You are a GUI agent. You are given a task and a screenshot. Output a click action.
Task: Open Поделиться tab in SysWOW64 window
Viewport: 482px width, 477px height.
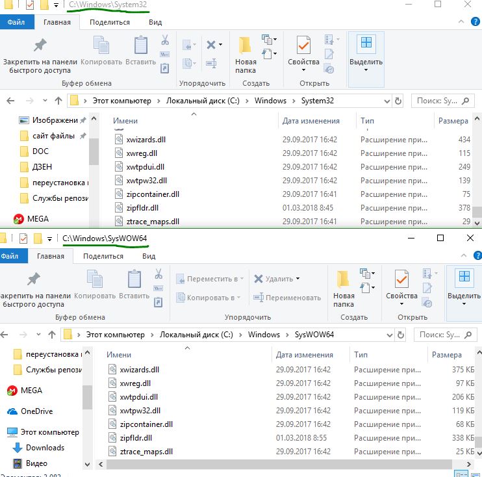[x=103, y=256]
